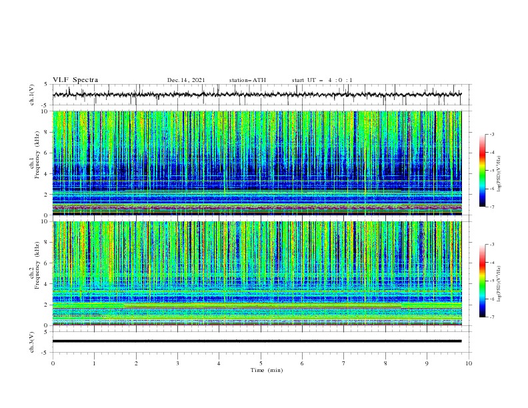The image size is (528, 408).
Task: Select the upper "log(PSD)(V²/Hz)" colorbar label
Action: tap(499, 174)
